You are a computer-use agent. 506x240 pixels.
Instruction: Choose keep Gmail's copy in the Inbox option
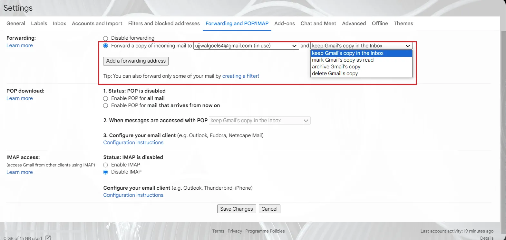point(361,53)
